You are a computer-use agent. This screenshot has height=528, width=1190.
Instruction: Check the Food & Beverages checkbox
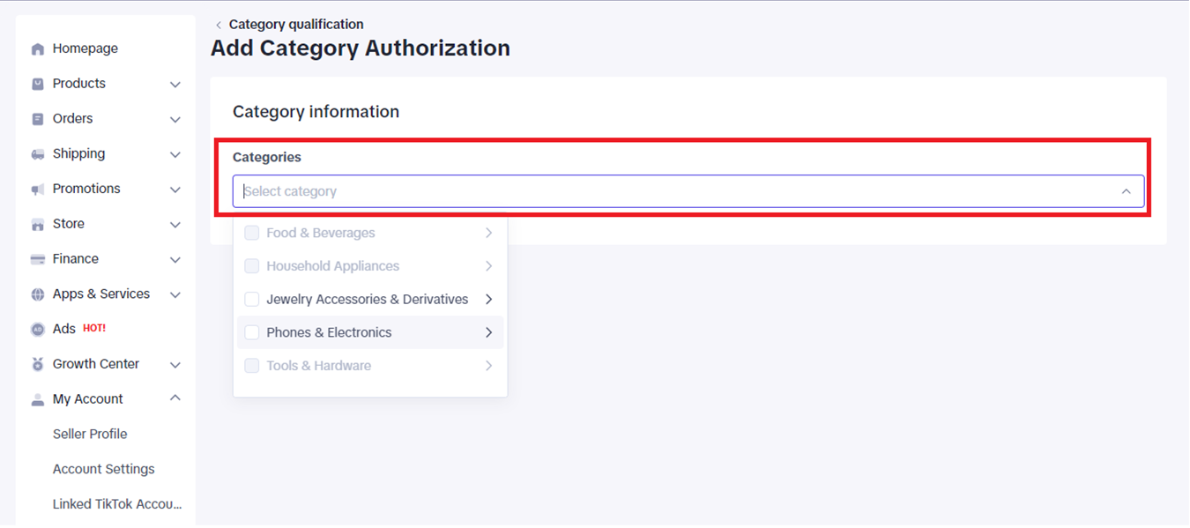252,233
